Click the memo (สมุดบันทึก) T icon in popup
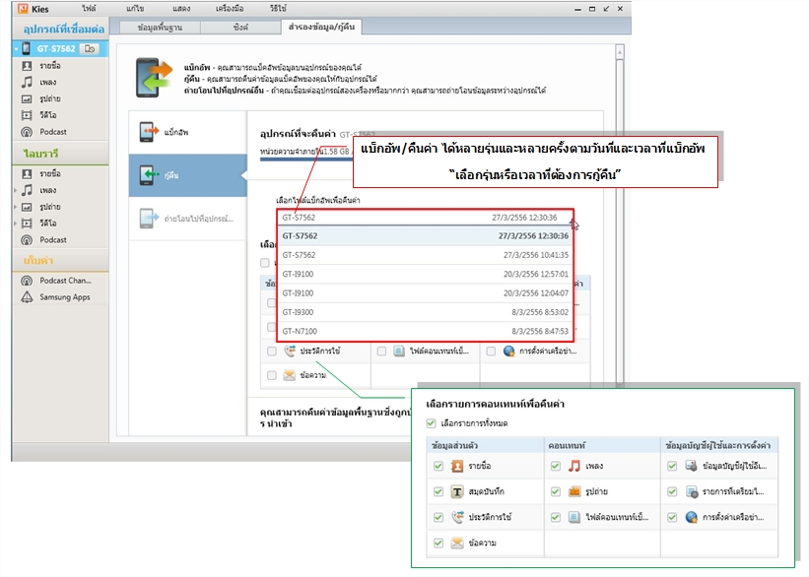The height and width of the screenshot is (577, 809). point(457,491)
